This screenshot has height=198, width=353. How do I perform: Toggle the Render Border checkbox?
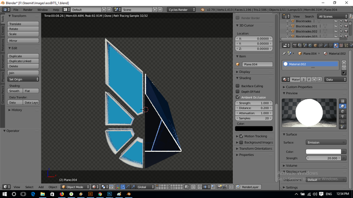pyautogui.click(x=238, y=18)
